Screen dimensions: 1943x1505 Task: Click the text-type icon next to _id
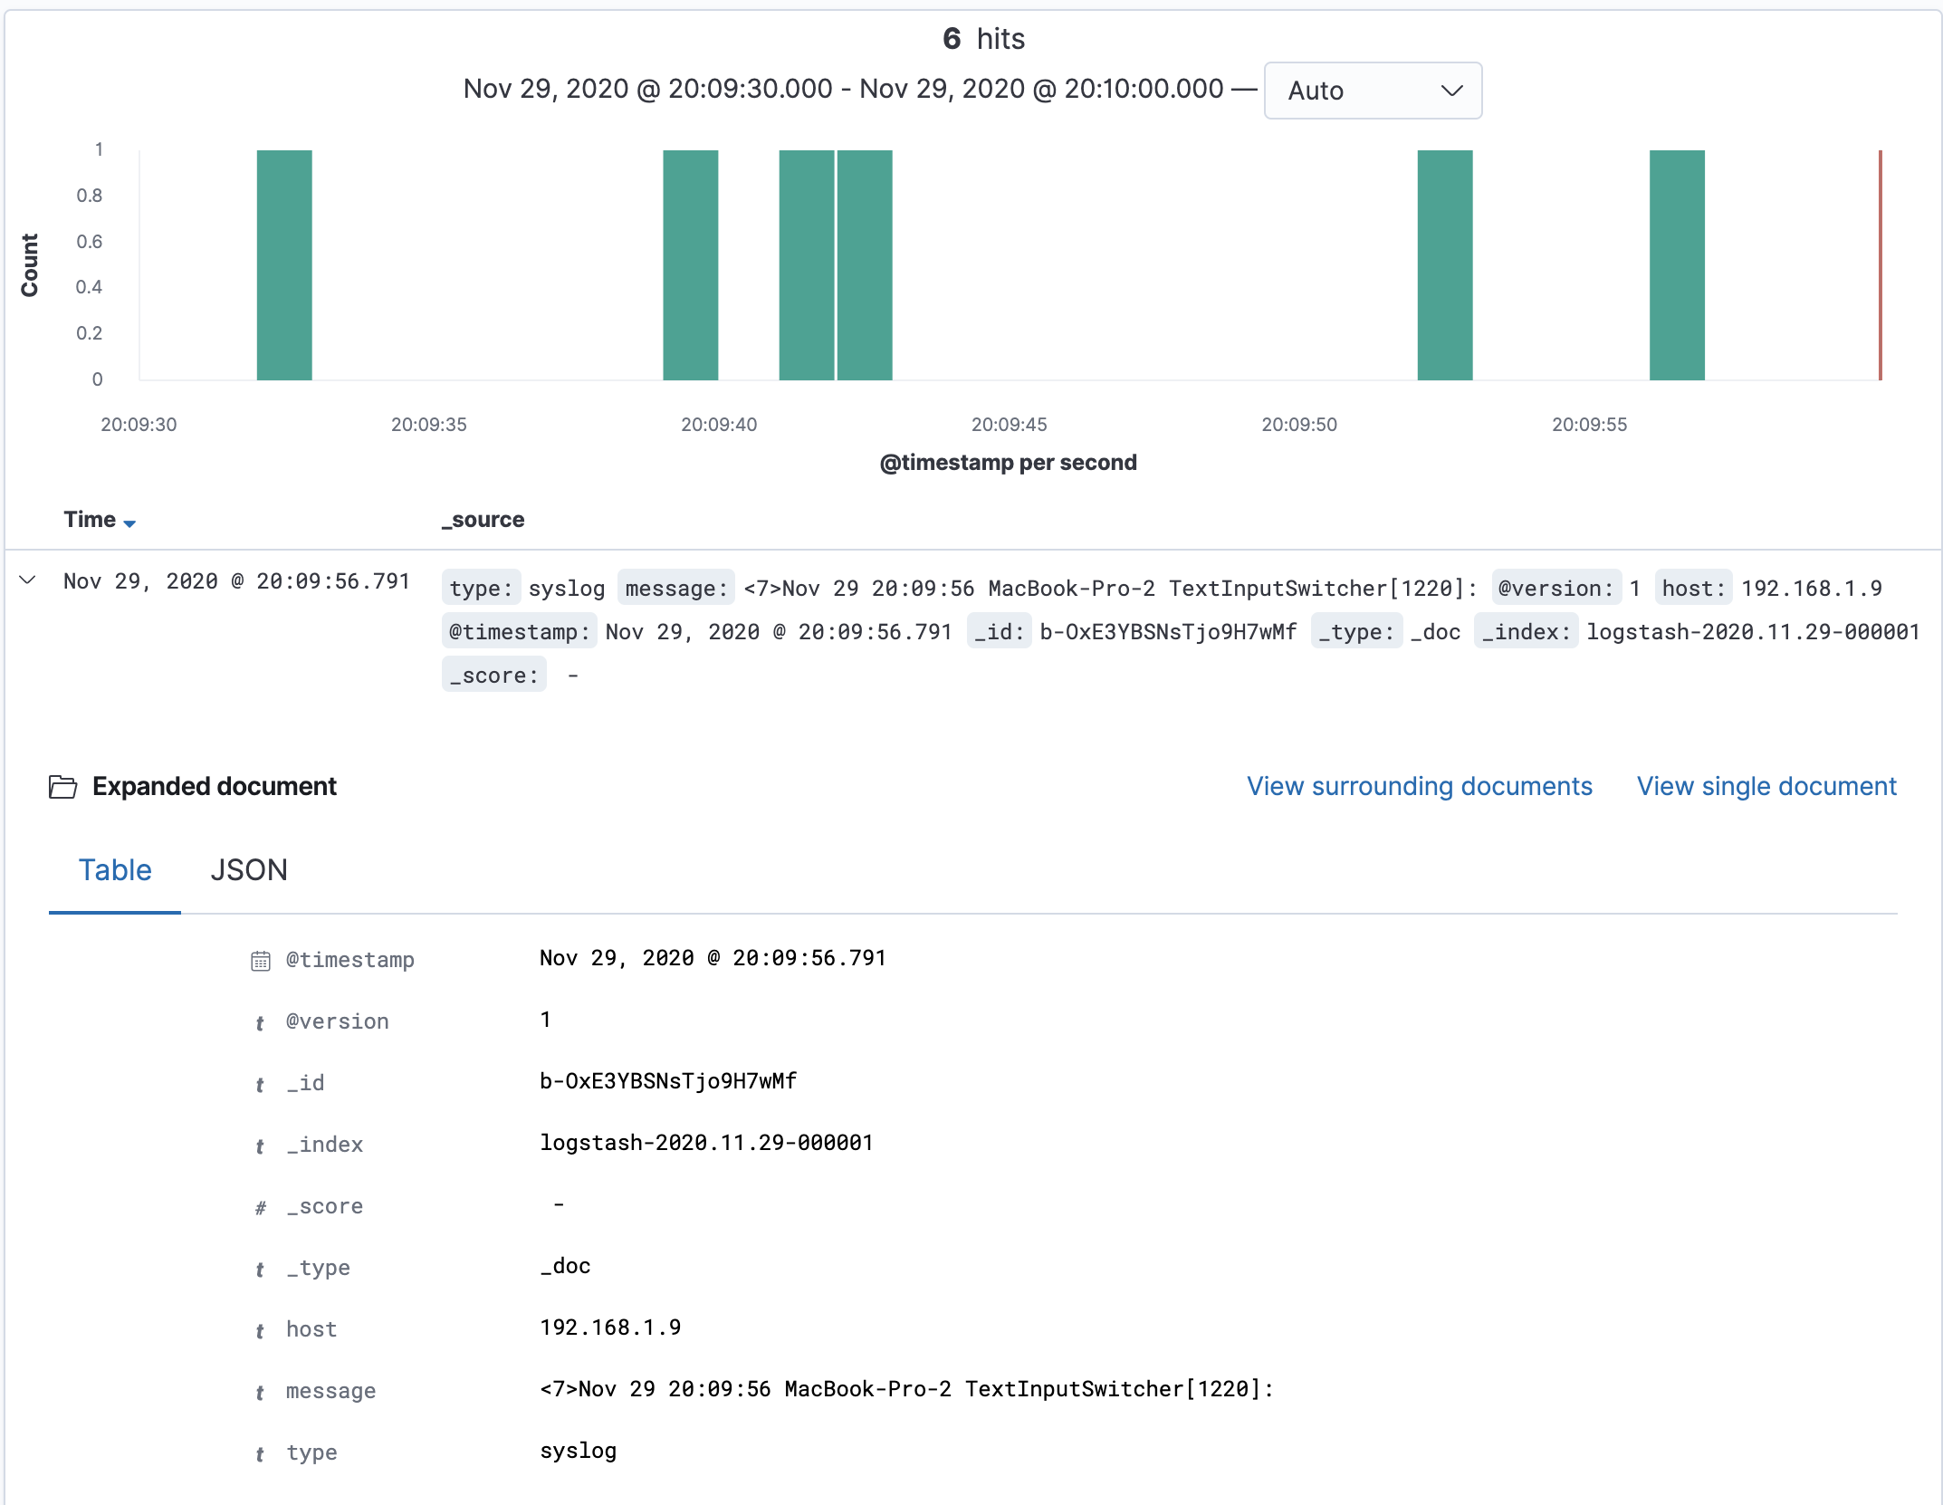[x=260, y=1085]
